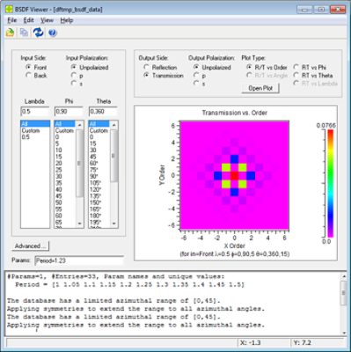Click the Theta list up scroll arrow
This screenshot has height=352, width=351.
(x=114, y=125)
